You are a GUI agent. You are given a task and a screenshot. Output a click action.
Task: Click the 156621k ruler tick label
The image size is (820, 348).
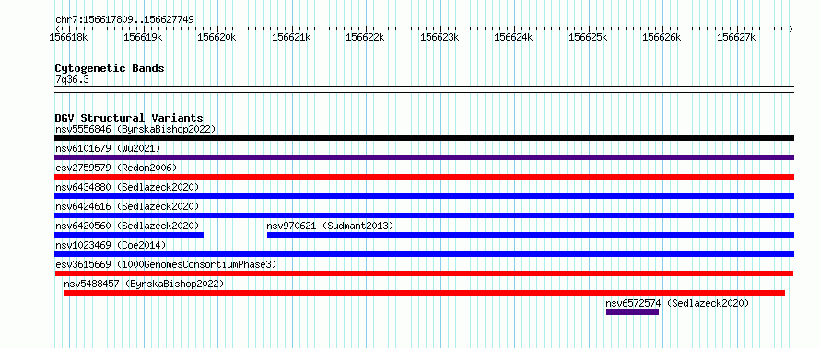[x=291, y=37]
